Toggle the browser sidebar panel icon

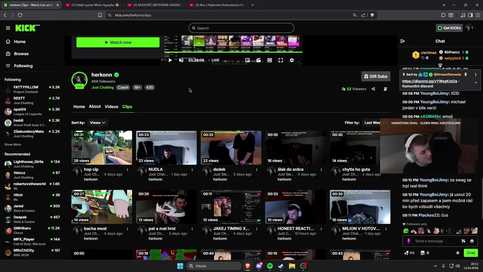coord(470,15)
